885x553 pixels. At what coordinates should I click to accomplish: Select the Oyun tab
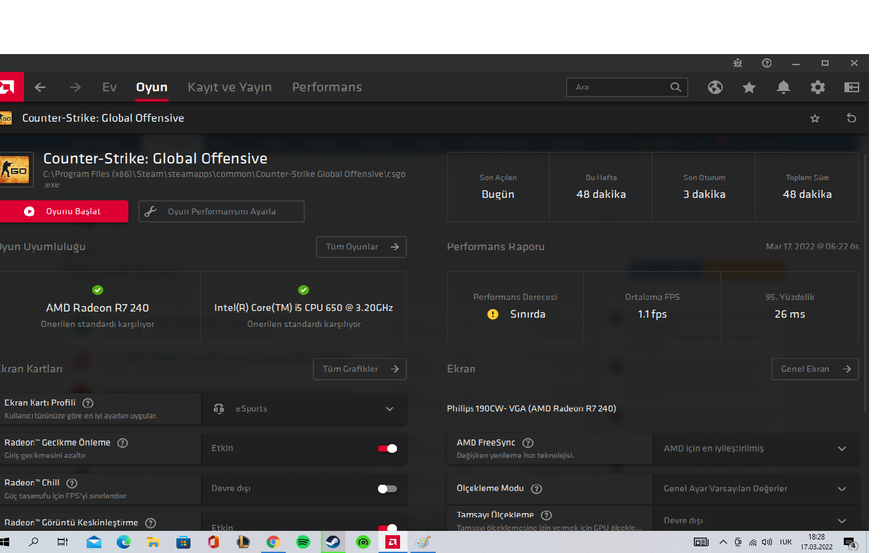(x=152, y=87)
